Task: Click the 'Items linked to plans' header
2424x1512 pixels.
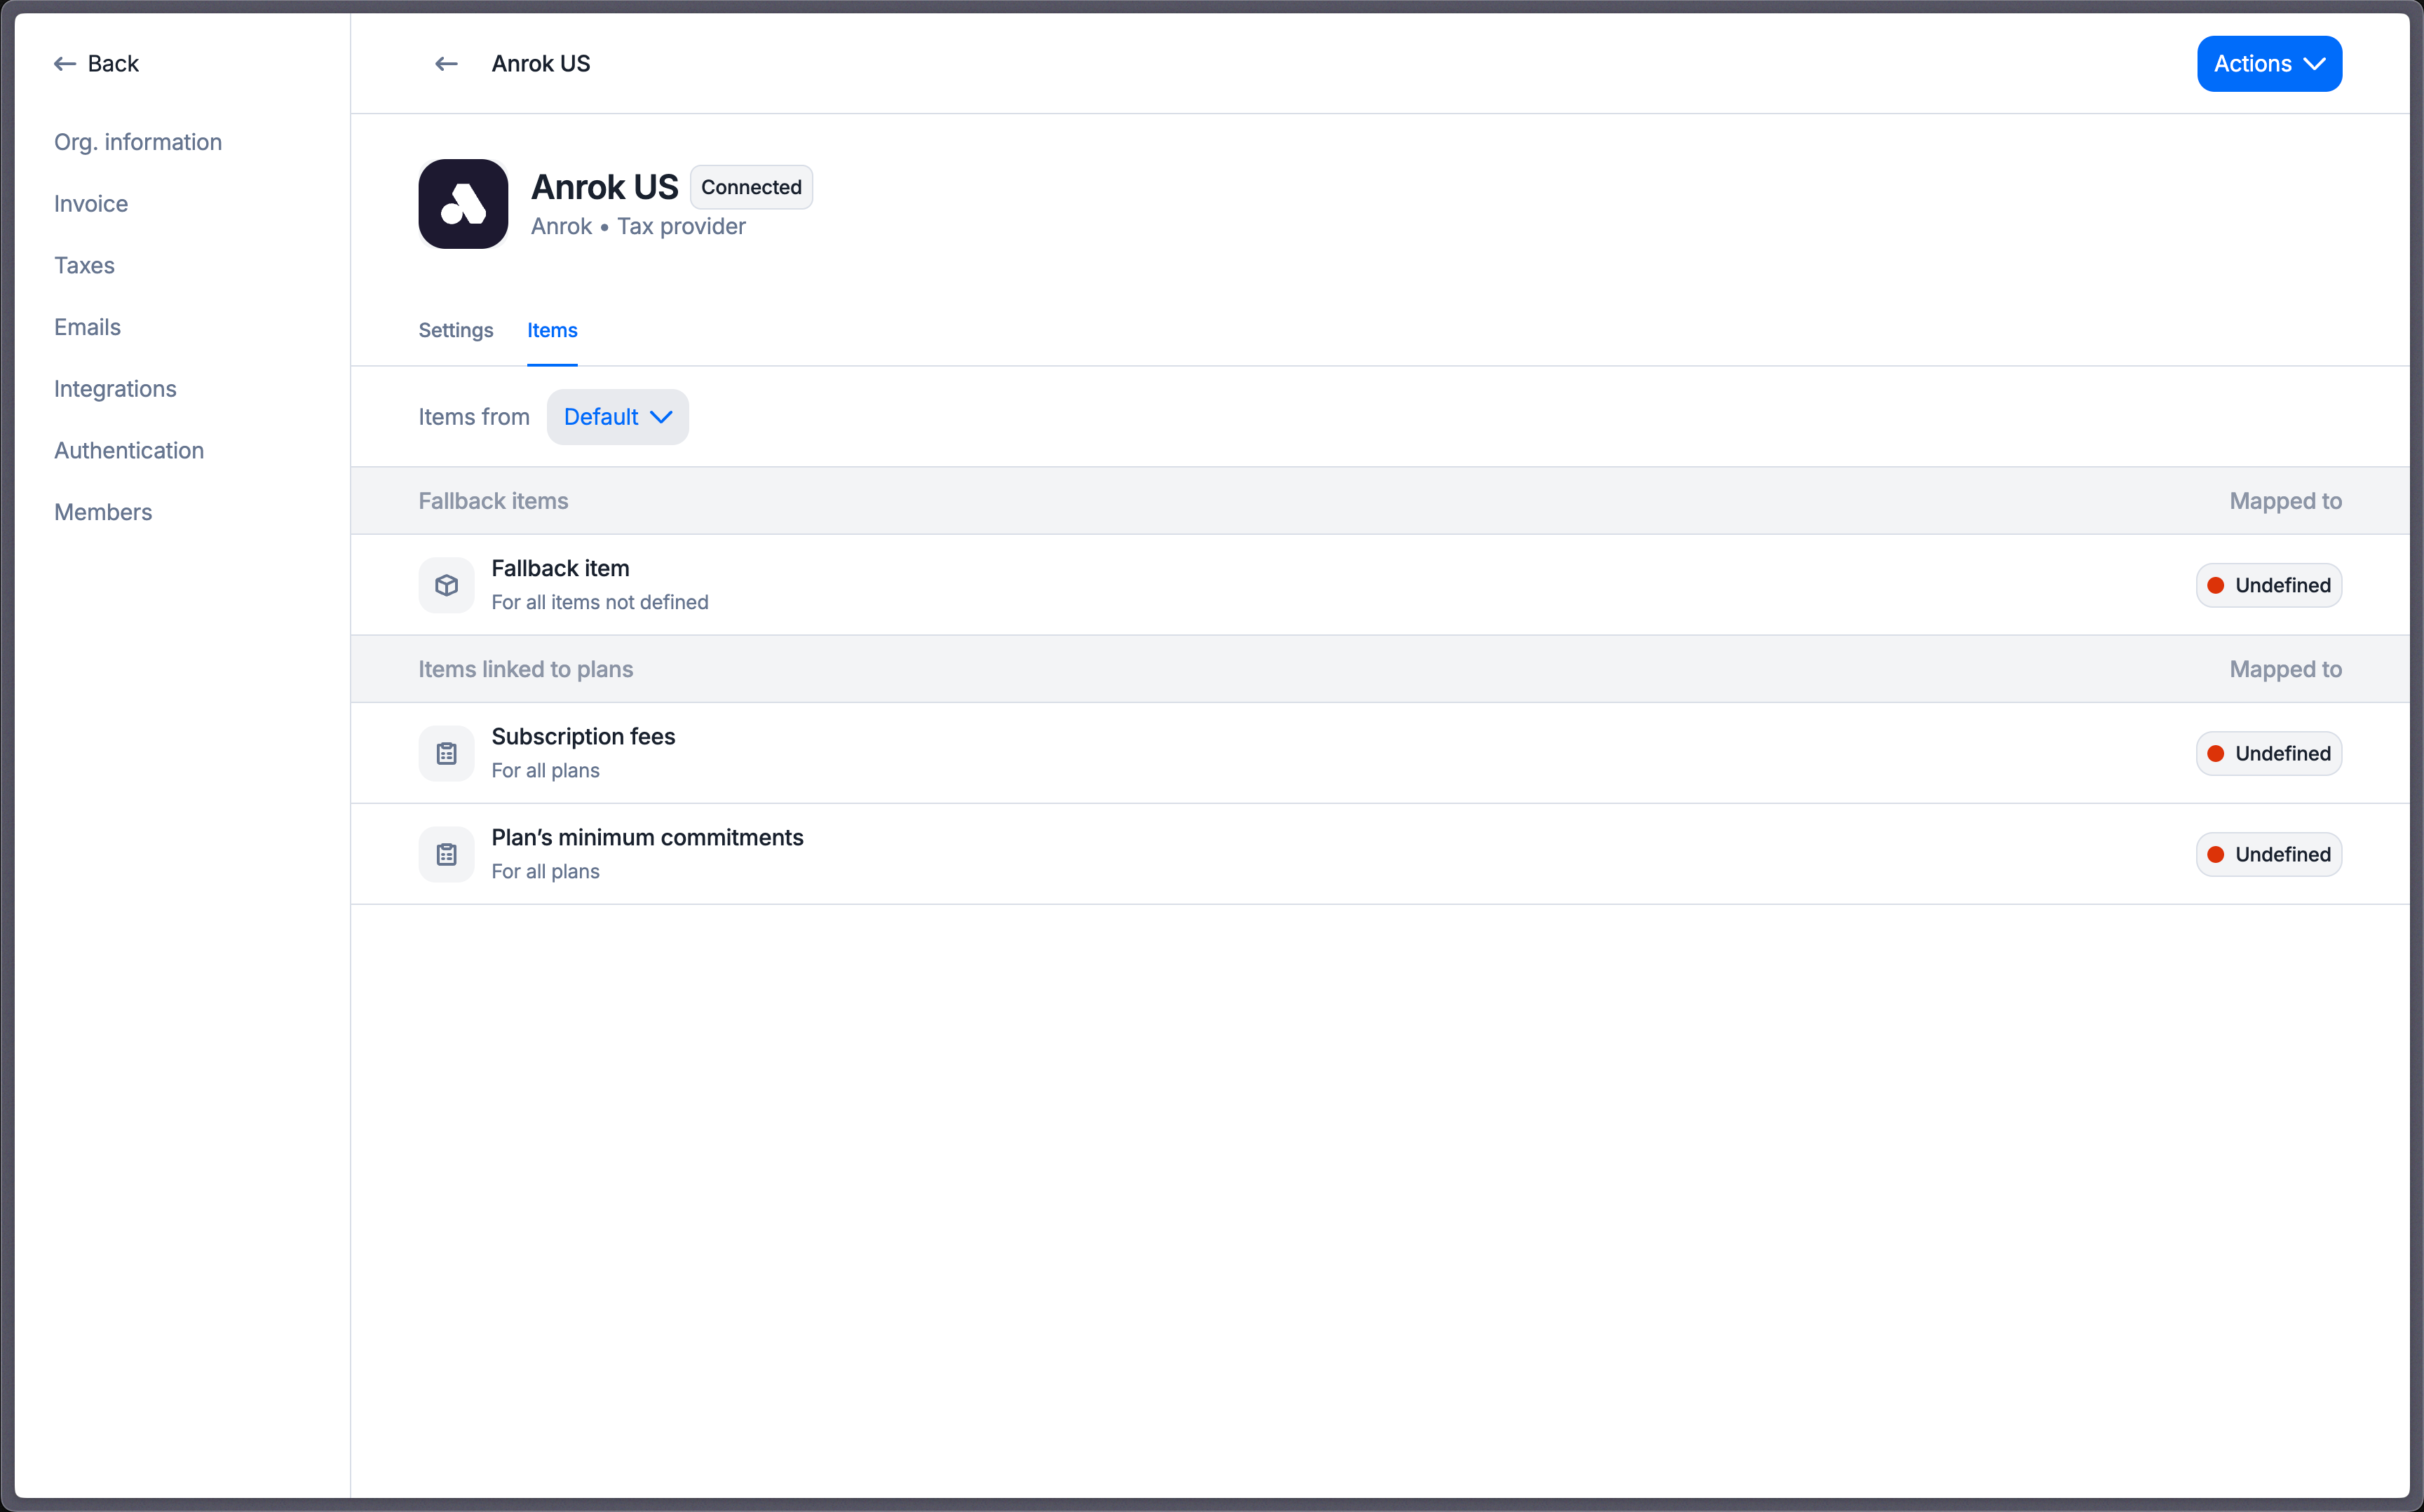Action: click(526, 669)
